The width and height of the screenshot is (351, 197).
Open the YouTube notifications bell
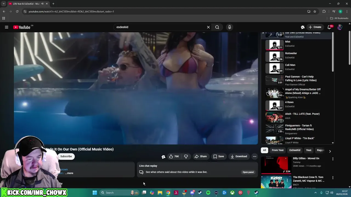tap(330, 27)
